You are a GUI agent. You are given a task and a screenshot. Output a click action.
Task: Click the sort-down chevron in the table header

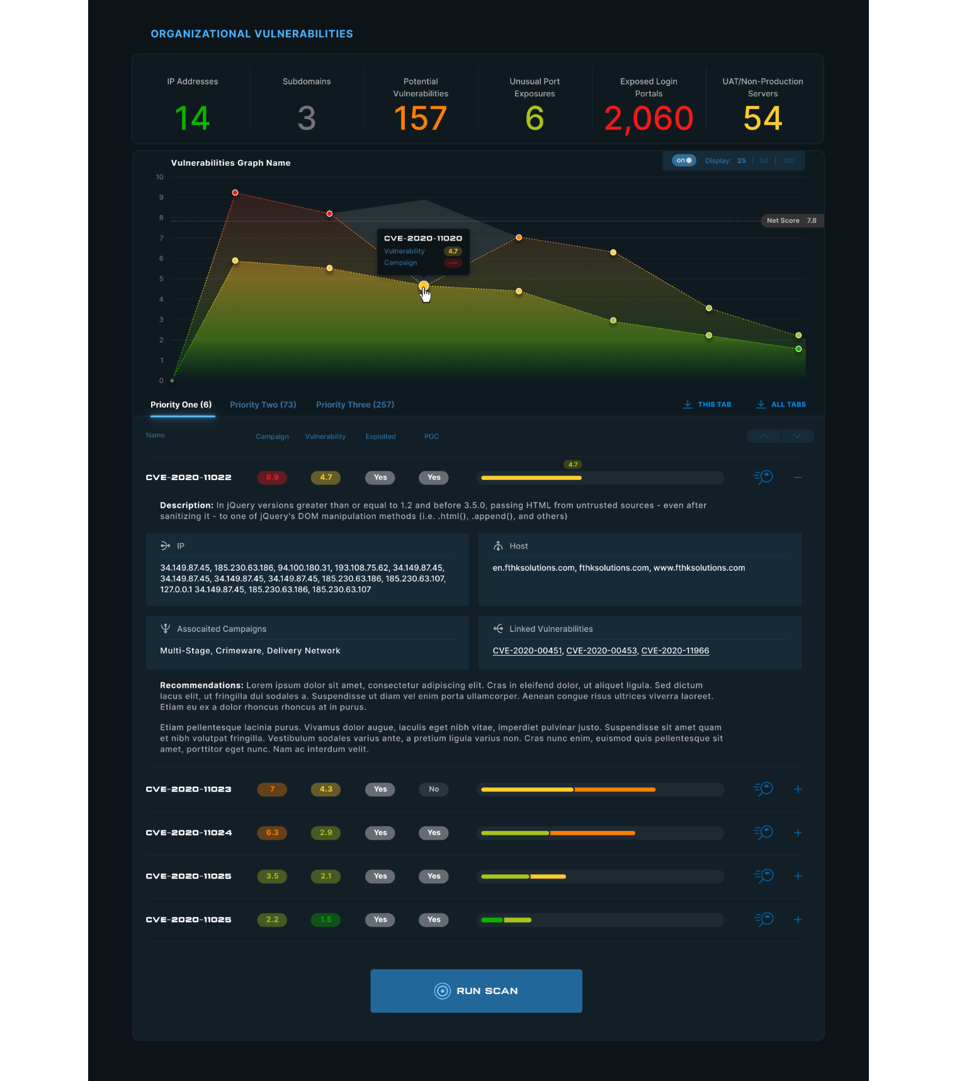tap(797, 436)
